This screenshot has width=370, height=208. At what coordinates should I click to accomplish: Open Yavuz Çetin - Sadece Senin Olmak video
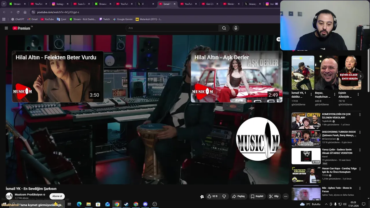pyautogui.click(x=337, y=151)
